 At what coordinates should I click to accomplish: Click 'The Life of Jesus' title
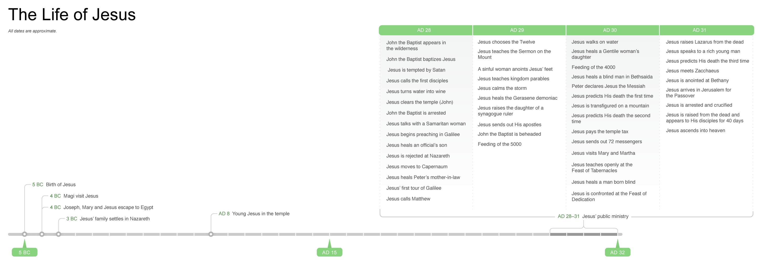click(72, 14)
